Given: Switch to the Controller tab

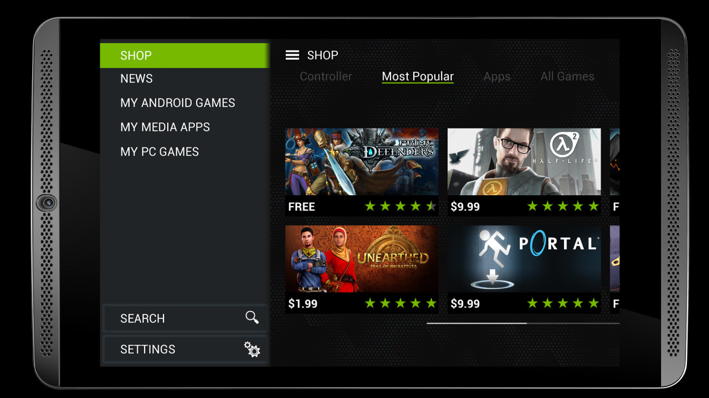Looking at the screenshot, I should [326, 76].
